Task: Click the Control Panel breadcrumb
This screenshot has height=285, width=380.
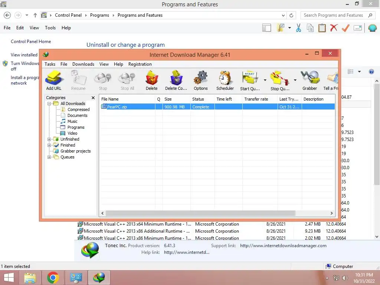Action: (68, 15)
